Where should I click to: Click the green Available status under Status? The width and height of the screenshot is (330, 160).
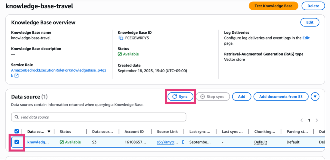click(128, 54)
